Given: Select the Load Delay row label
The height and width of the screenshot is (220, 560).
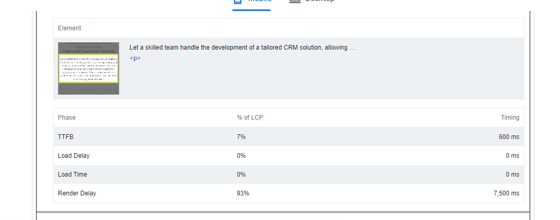Looking at the screenshot, I should (74, 155).
